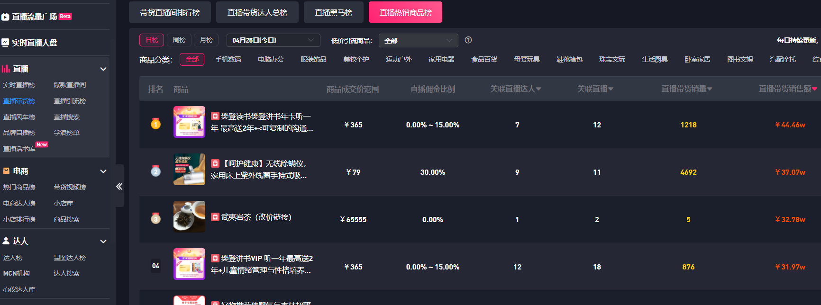Filter by 手机数码 product category
Screen dimensions: 821x305
point(228,60)
